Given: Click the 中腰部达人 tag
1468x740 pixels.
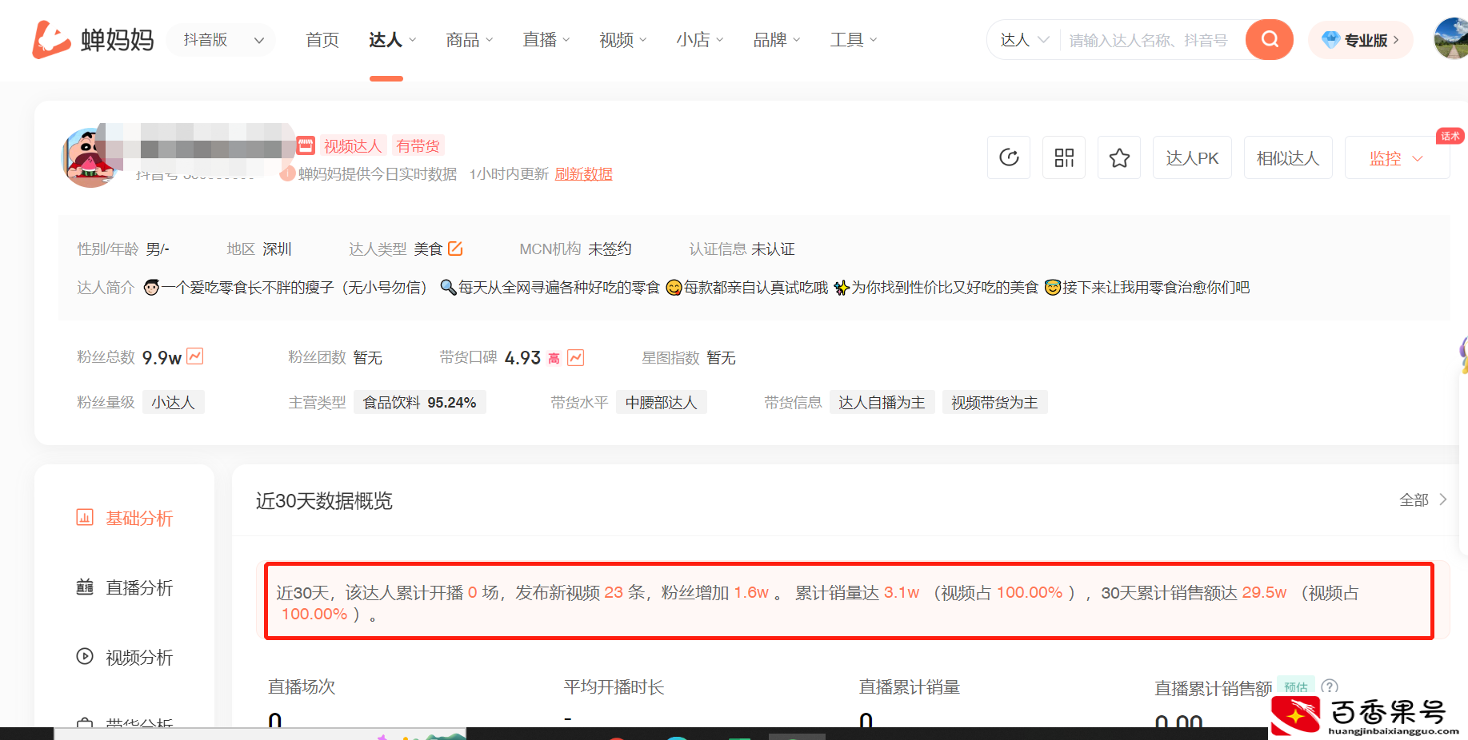Looking at the screenshot, I should (661, 402).
